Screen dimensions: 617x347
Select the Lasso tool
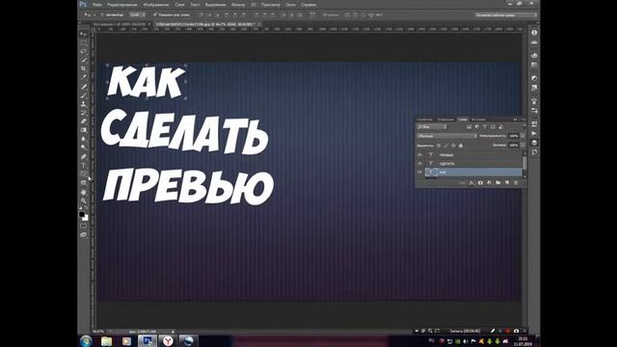click(84, 51)
